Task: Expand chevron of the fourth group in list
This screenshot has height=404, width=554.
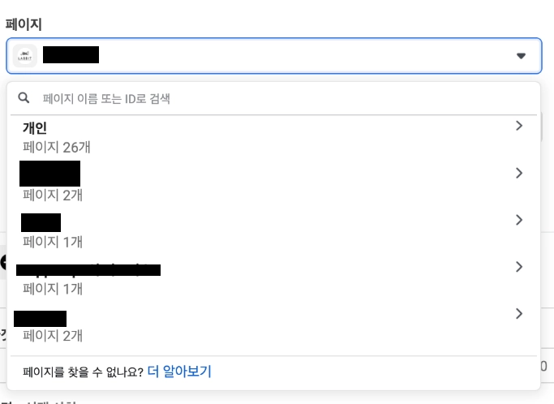Action: click(x=519, y=267)
